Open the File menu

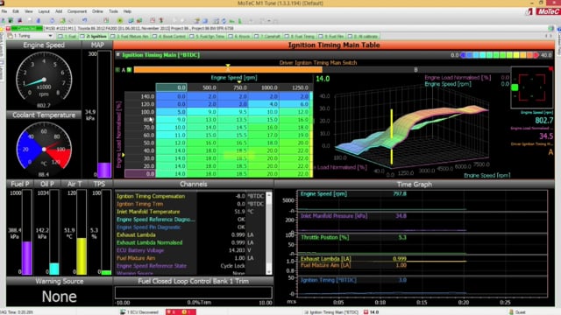click(4, 11)
